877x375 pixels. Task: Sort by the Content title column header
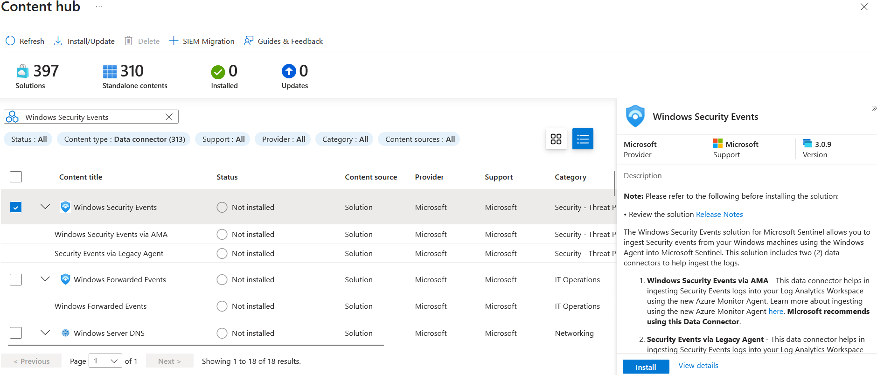[81, 177]
